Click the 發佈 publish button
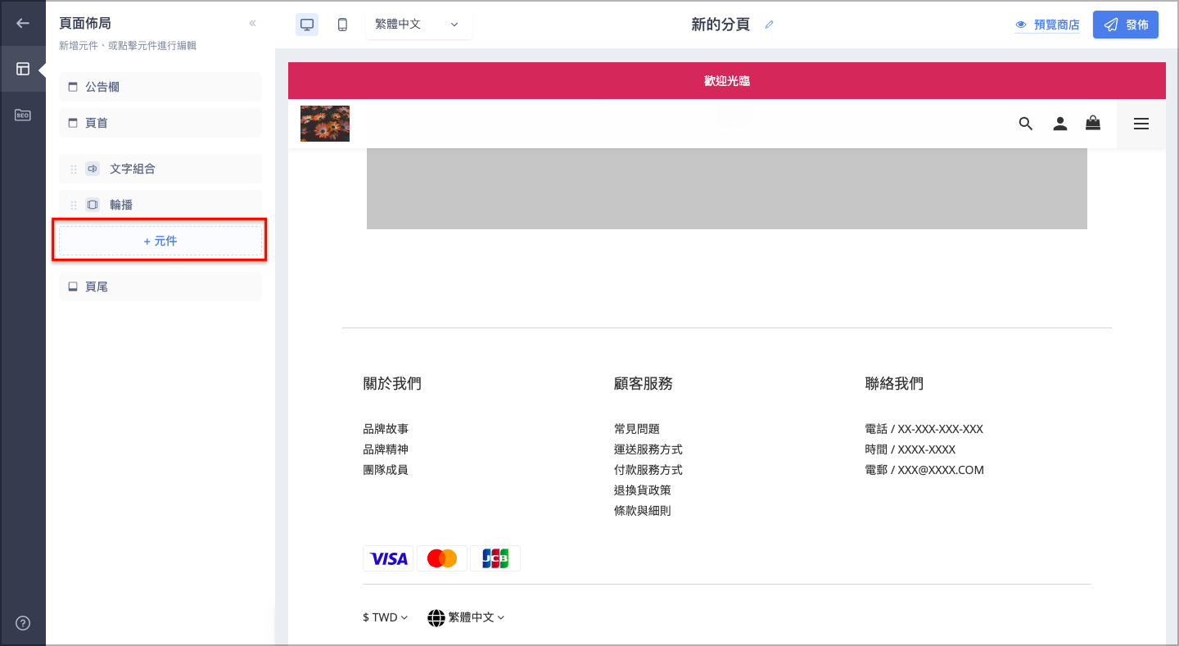The width and height of the screenshot is (1179, 646). 1126,25
